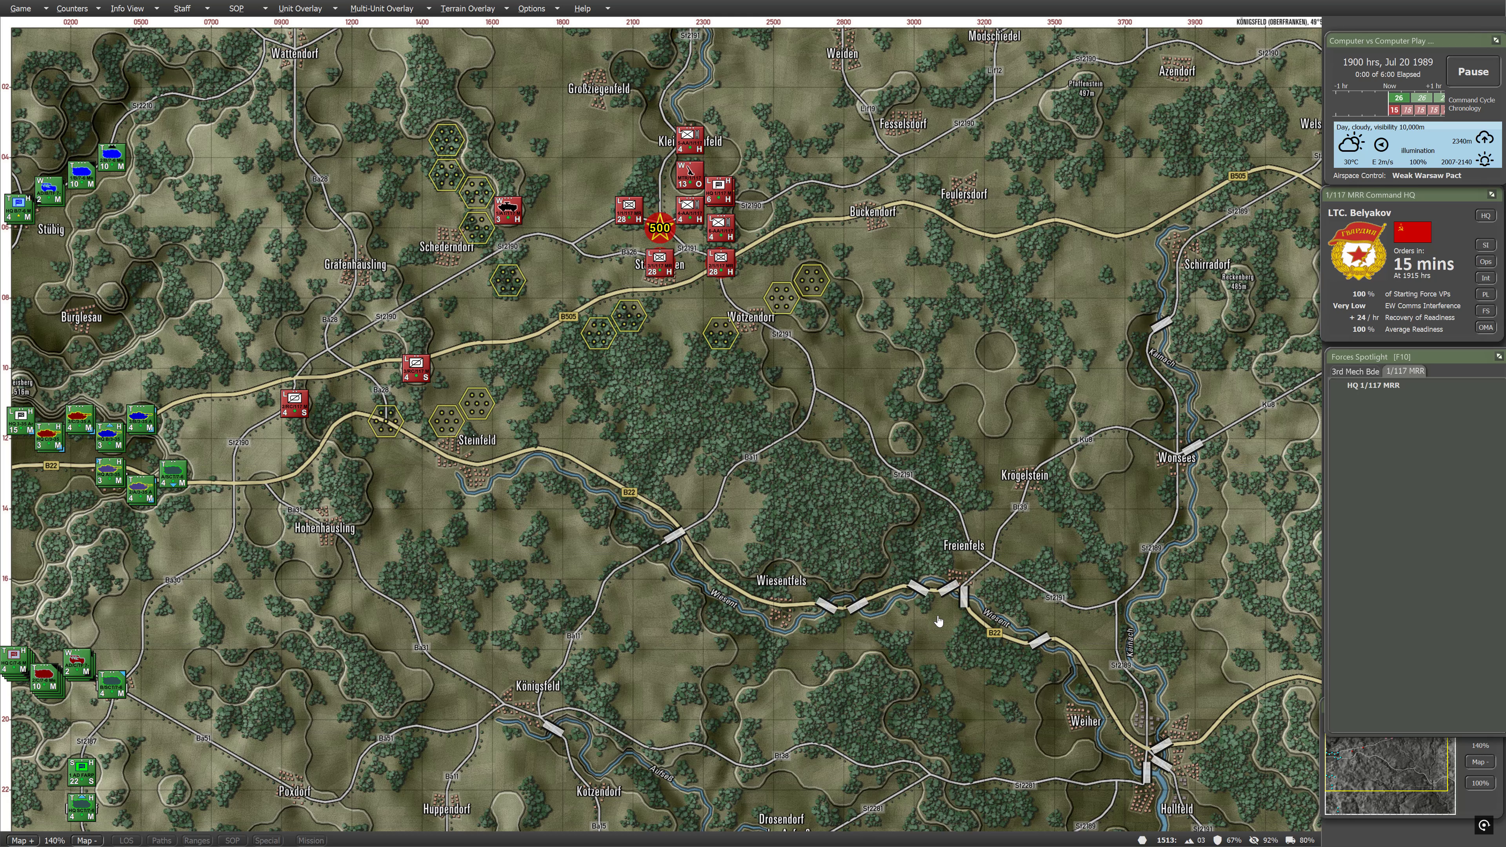Viewport: 1506px width, 847px height.
Task: Switch to the 1/117 MRR tab
Action: [x=1405, y=371]
